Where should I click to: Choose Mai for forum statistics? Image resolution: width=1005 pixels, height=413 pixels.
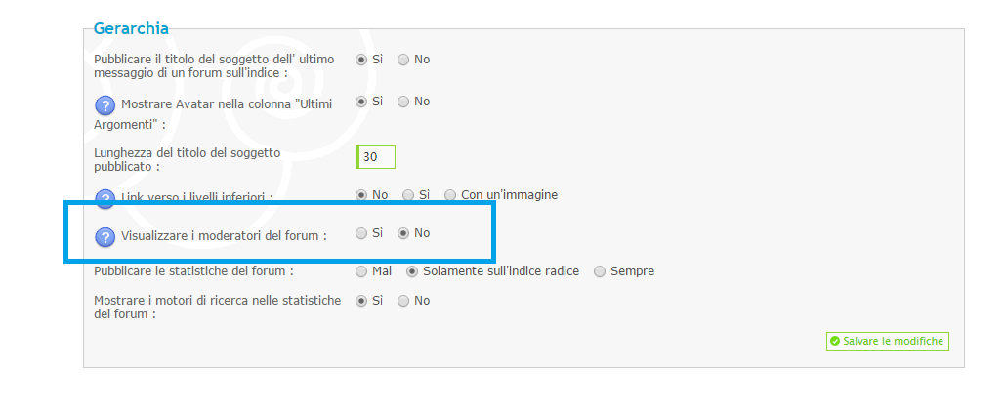(361, 271)
